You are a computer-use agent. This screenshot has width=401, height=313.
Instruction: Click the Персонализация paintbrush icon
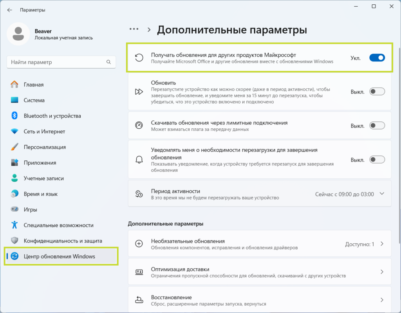[14, 147]
